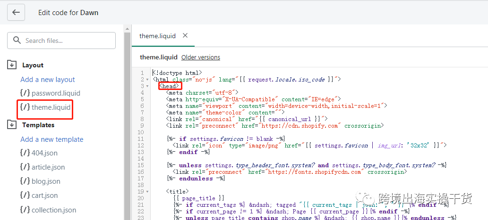Focus the Search files input field
This screenshot has width=488, height=220.
(x=61, y=41)
